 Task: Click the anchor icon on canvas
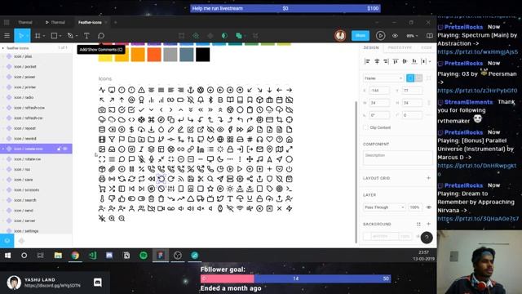[x=190, y=90]
